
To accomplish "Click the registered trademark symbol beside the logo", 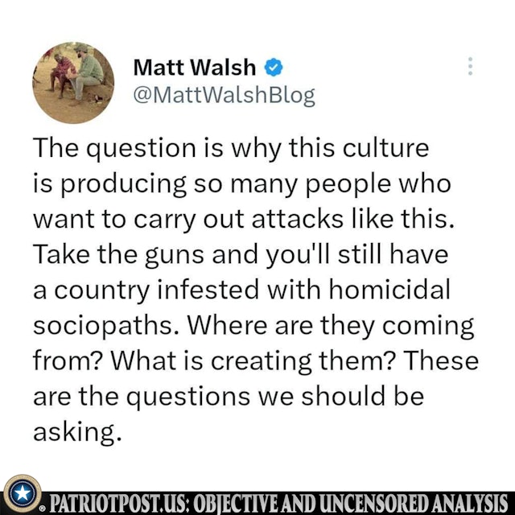I will point(43,509).
